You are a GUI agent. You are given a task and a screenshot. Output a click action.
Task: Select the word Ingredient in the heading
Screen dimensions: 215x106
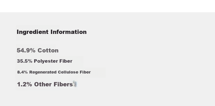coord(32,32)
